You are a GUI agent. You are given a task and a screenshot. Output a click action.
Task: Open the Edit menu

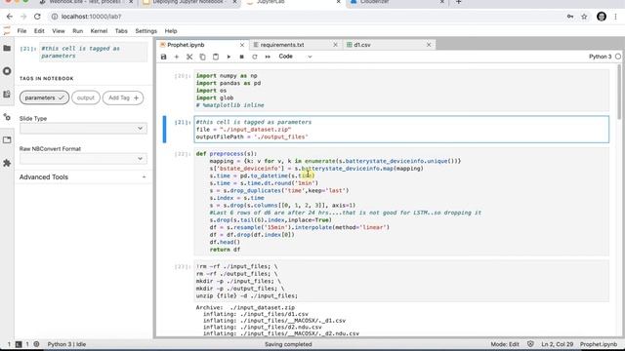pos(39,31)
